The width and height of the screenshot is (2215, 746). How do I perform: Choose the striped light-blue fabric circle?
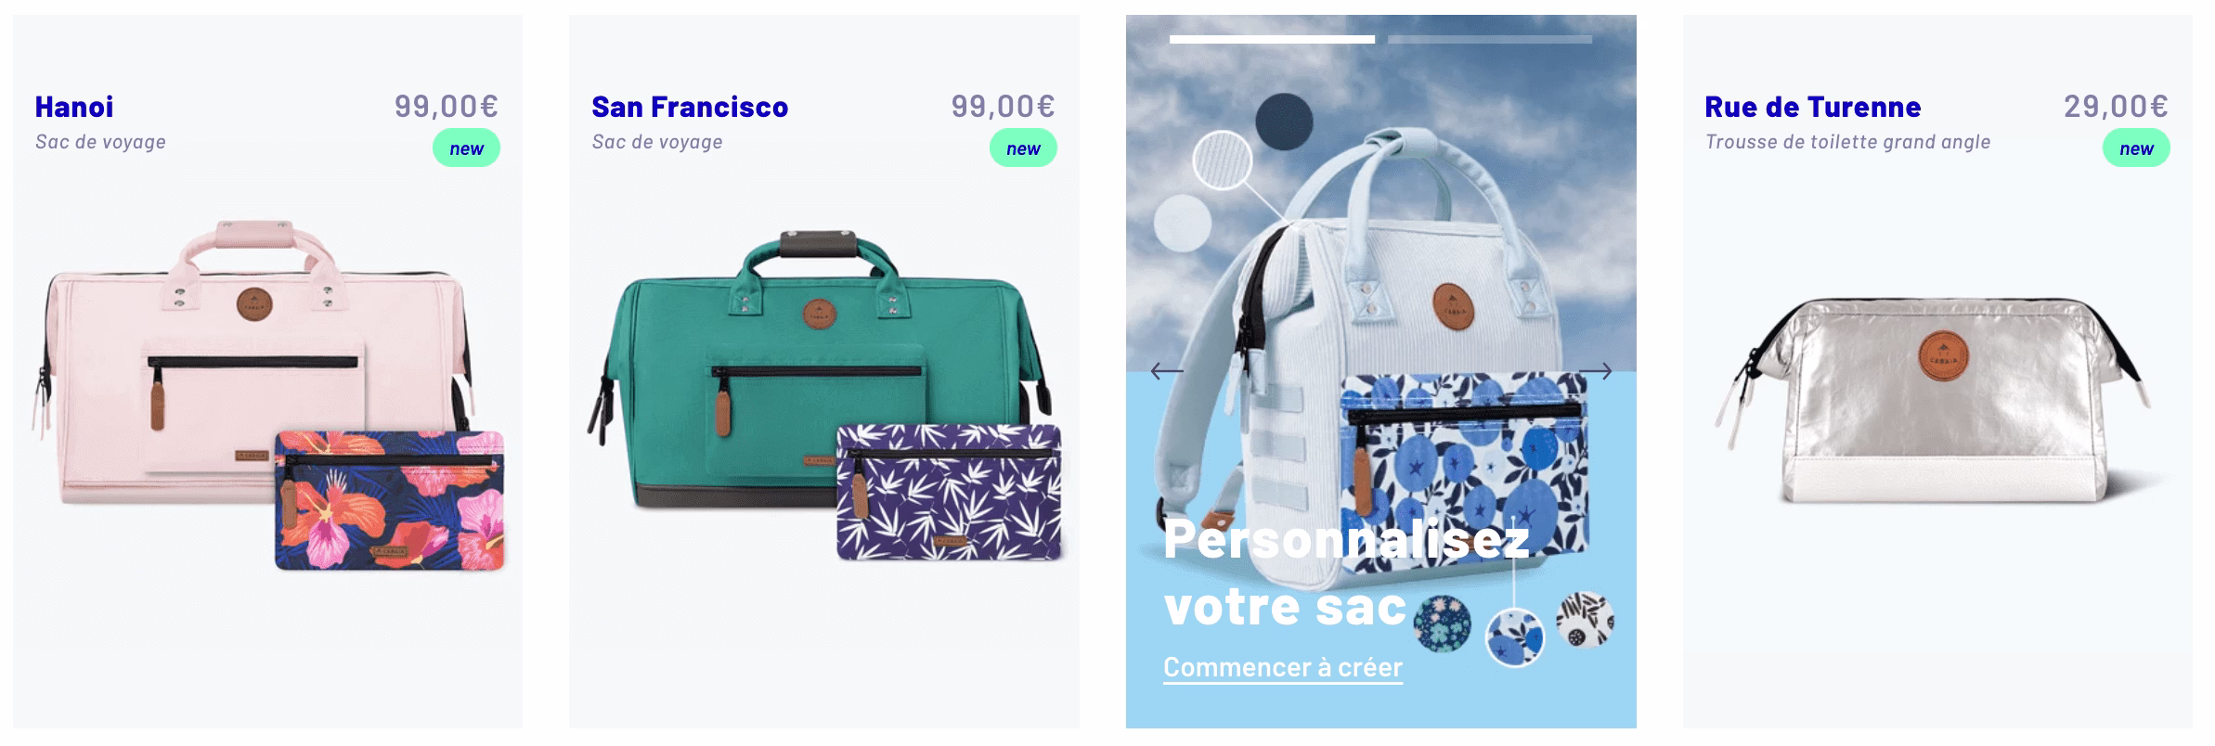point(1222,161)
